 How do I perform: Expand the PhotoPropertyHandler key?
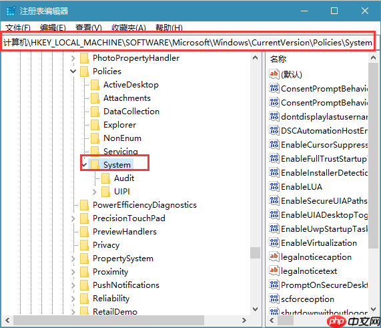pos(73,58)
